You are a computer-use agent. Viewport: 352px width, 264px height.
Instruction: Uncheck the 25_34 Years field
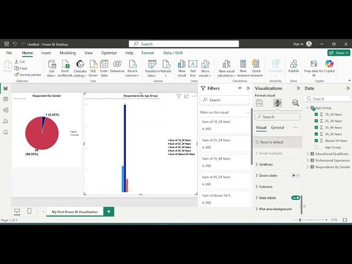point(316,121)
